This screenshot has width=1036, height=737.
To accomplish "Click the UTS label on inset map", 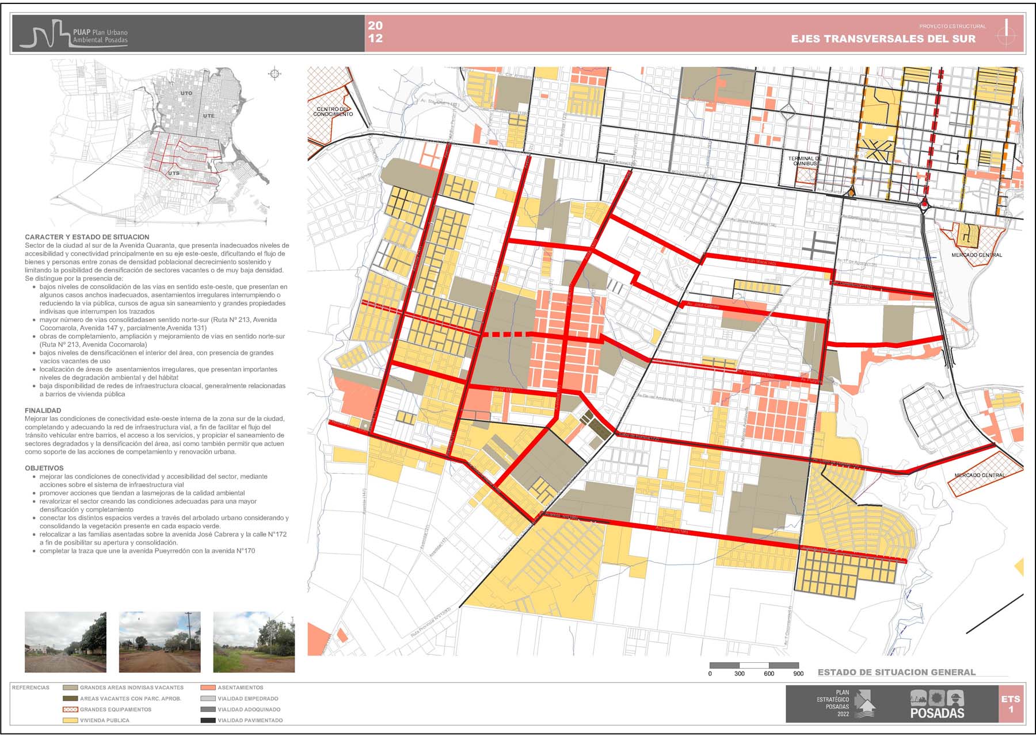I will 173,173.
